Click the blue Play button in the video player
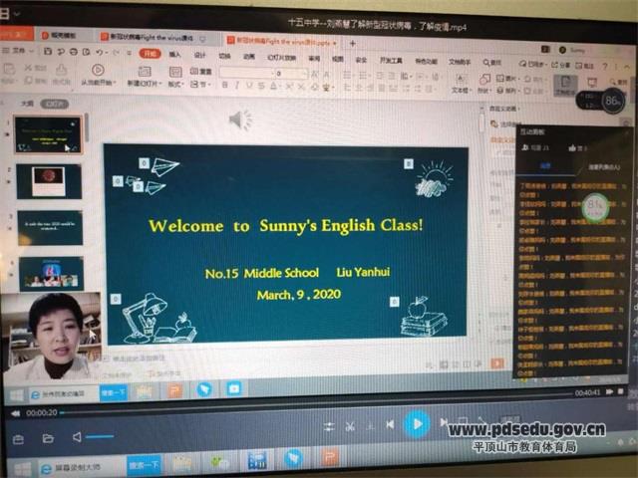Image resolution: width=638 pixels, height=478 pixels. [x=417, y=424]
